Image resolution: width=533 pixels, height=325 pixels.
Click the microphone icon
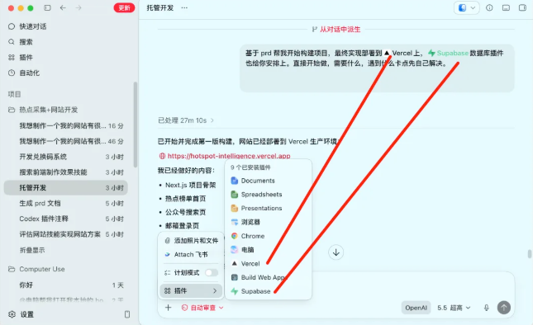tap(487, 308)
